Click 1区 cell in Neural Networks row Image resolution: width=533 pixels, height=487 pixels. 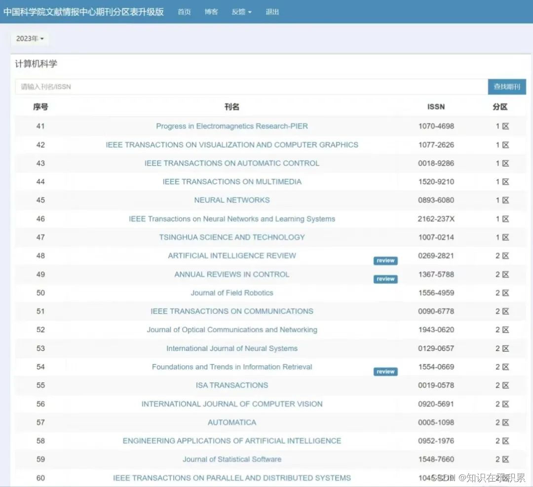point(502,200)
